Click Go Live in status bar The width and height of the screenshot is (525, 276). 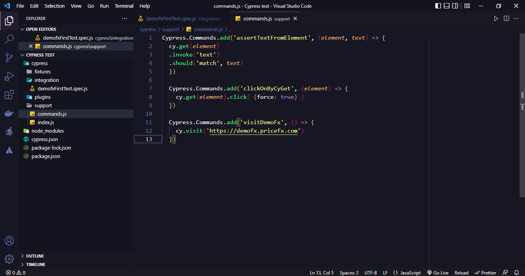(x=438, y=273)
